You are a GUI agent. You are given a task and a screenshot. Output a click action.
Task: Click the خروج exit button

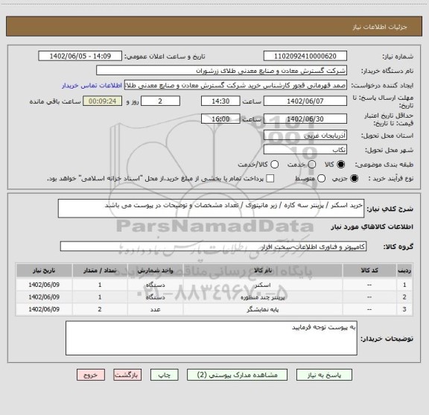91,375
